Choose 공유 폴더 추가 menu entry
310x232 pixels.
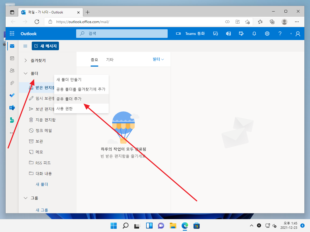tap(81, 99)
